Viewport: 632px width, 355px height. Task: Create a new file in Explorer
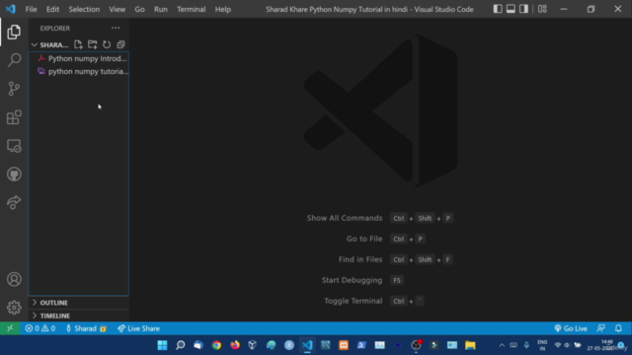click(78, 44)
